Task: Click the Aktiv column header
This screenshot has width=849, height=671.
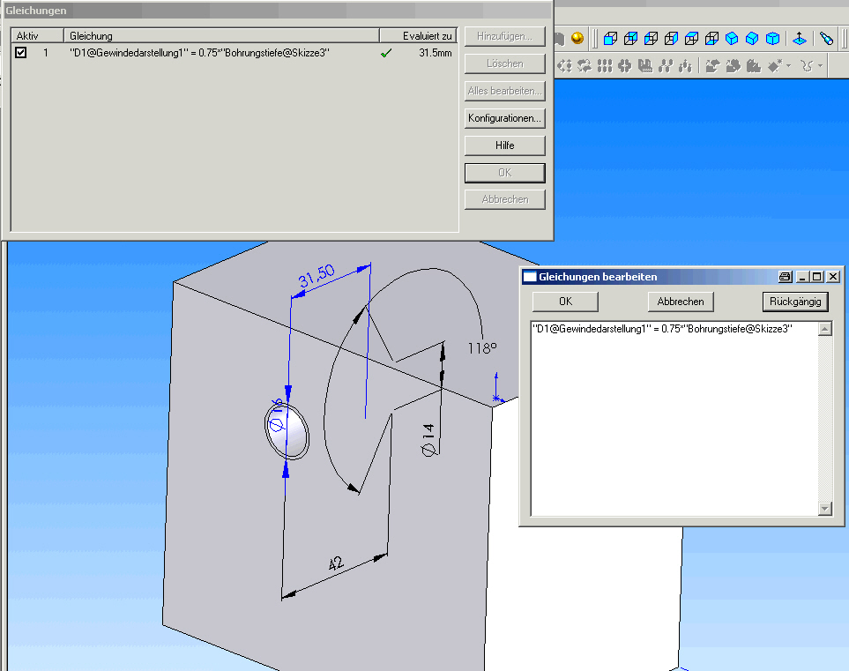Action: (x=37, y=36)
